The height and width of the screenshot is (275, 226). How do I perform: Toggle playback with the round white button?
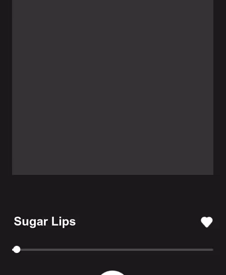coord(112,273)
